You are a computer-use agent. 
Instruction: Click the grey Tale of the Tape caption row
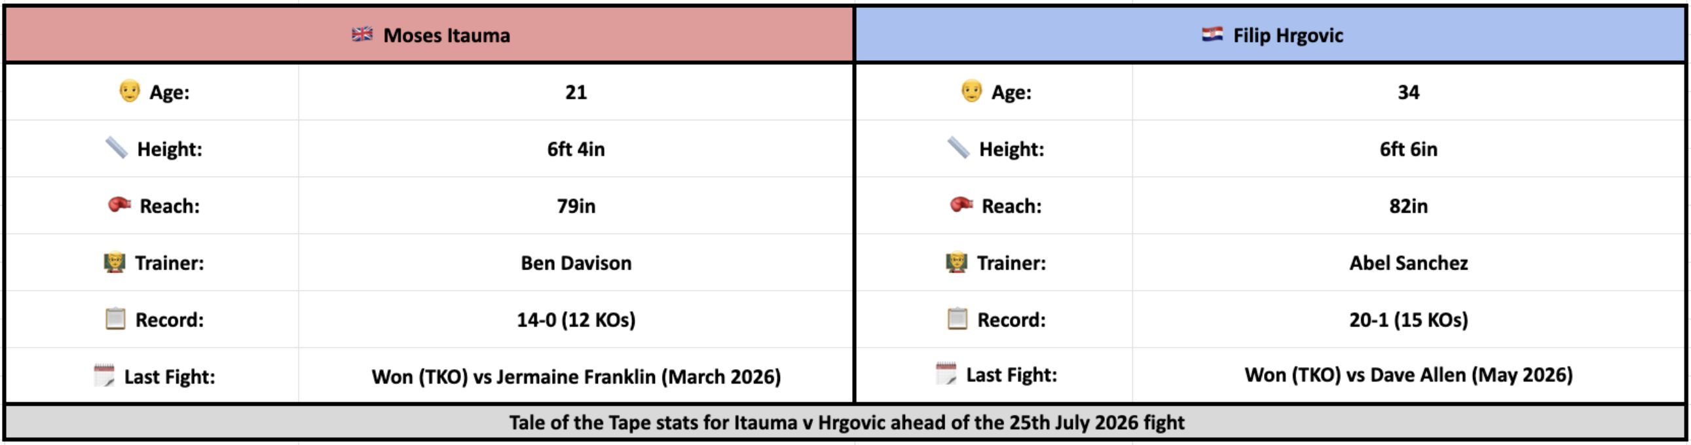point(846,422)
